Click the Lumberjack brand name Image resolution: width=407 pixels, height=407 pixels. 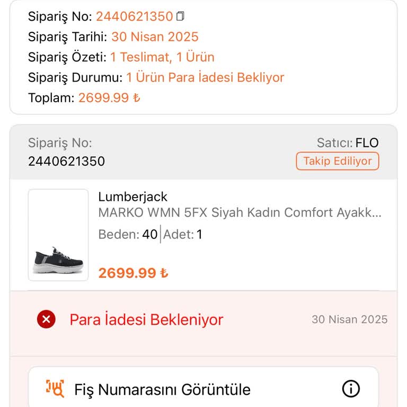point(132,197)
